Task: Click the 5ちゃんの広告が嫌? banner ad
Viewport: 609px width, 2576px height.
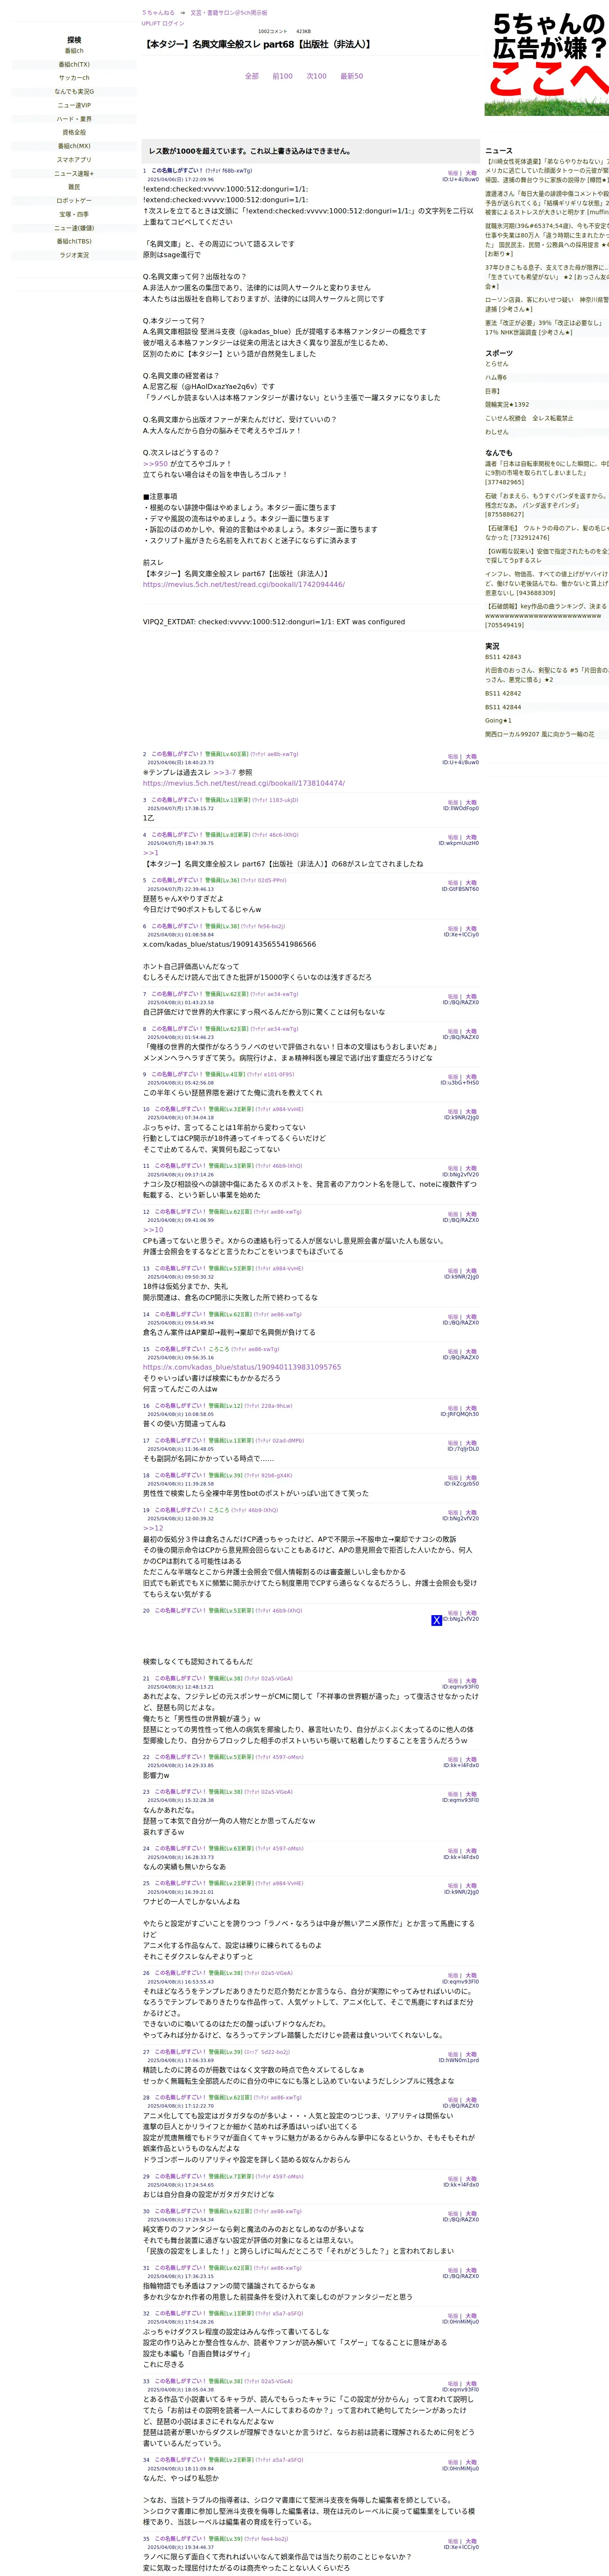Action: [x=547, y=63]
